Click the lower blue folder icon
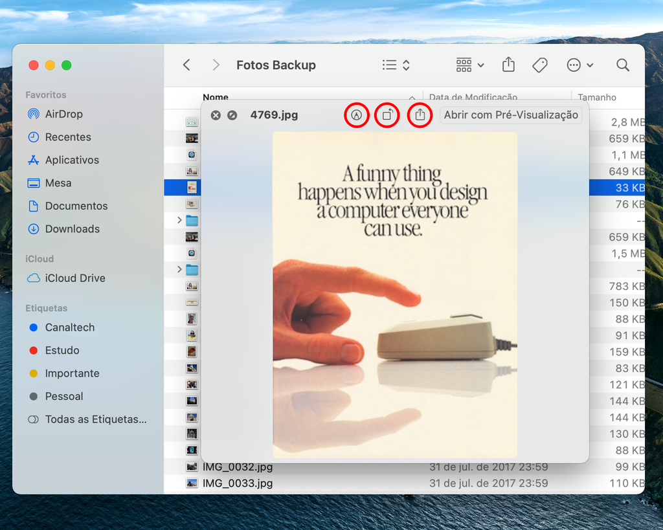 [x=192, y=270]
